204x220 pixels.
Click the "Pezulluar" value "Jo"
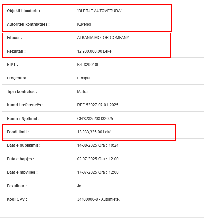[79, 186]
